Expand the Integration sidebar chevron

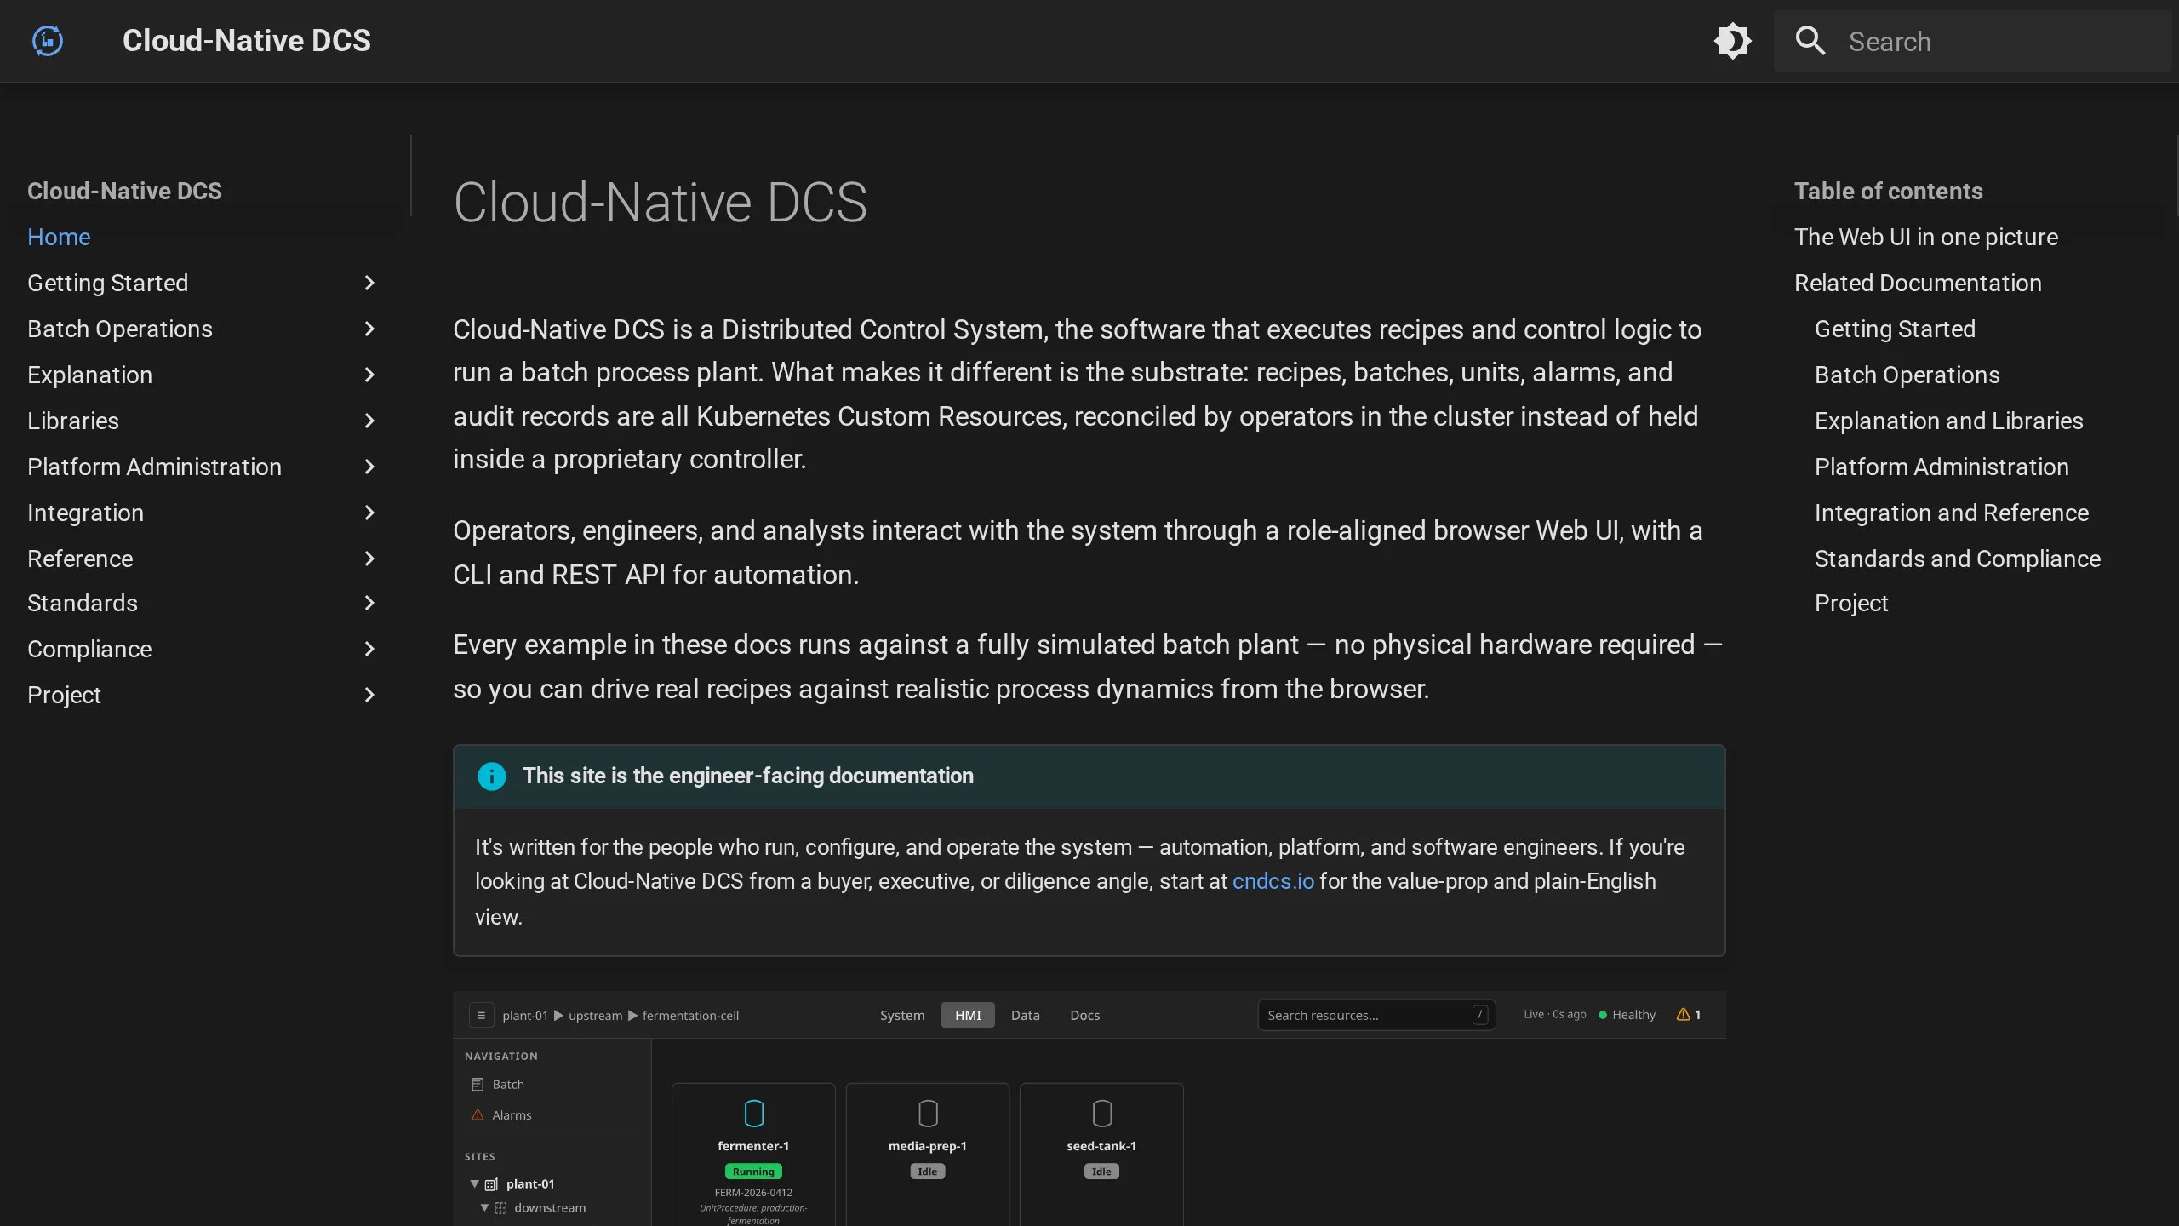(369, 513)
